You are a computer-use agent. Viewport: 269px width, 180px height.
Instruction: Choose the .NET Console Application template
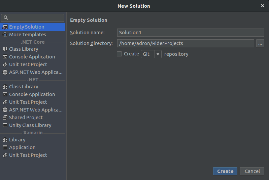coord(32,94)
